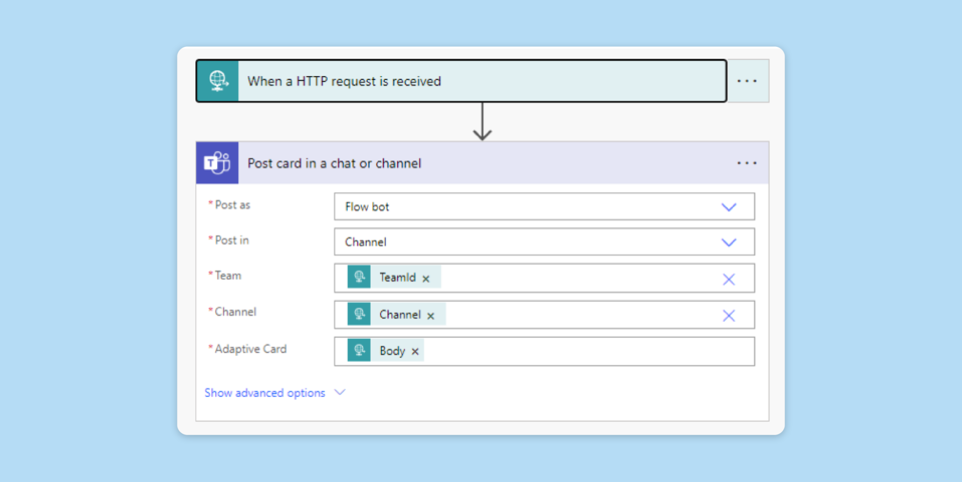Open the Post in dropdown showing Channel

tap(729, 242)
